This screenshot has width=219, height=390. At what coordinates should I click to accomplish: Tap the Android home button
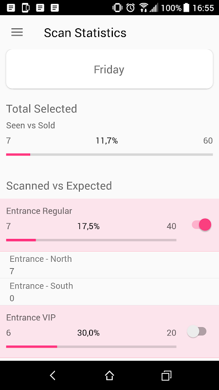pos(109,375)
